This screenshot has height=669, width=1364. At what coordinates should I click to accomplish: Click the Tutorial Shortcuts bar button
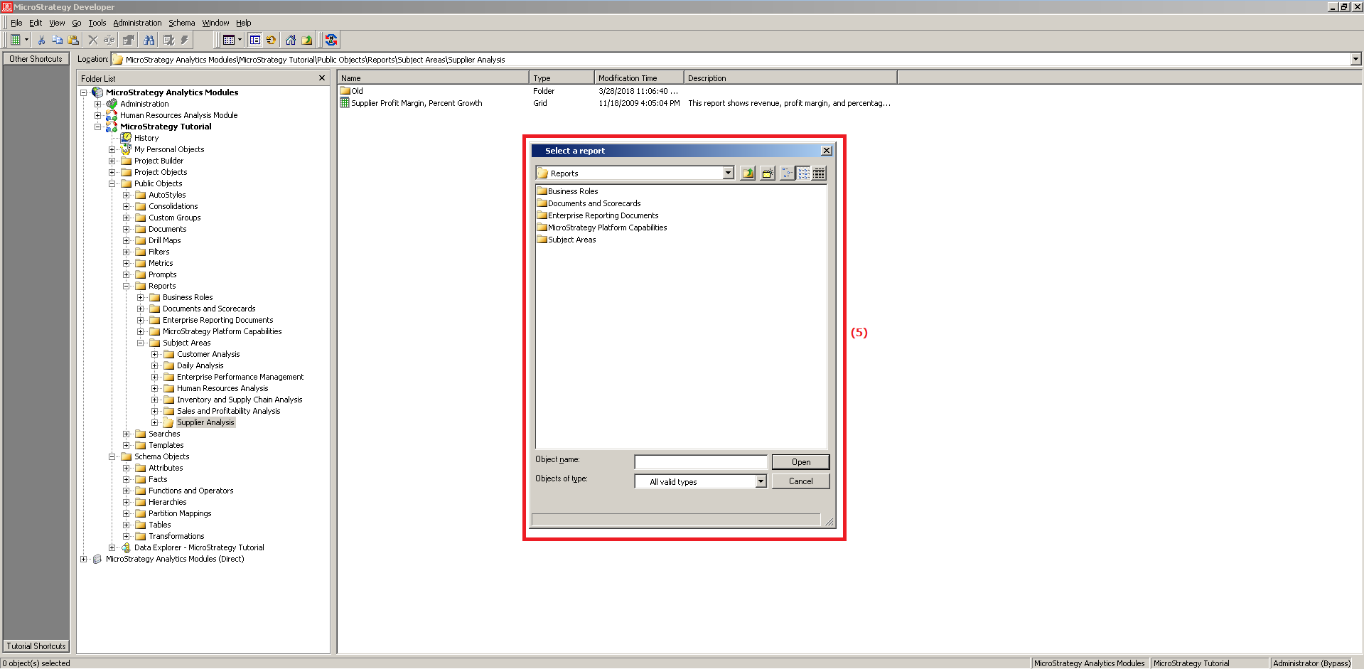[36, 646]
